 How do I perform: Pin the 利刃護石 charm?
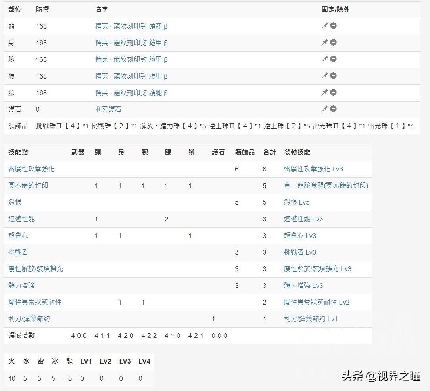[x=324, y=109]
